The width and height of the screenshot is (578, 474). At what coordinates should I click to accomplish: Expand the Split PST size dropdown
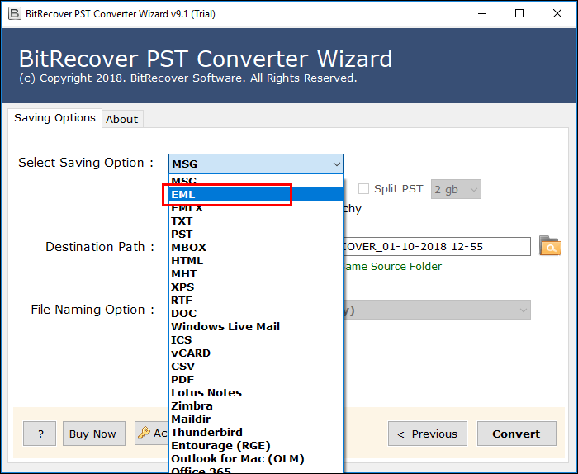coord(473,189)
